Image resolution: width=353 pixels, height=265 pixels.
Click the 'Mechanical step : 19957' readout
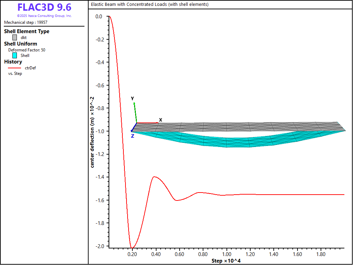pos(26,22)
